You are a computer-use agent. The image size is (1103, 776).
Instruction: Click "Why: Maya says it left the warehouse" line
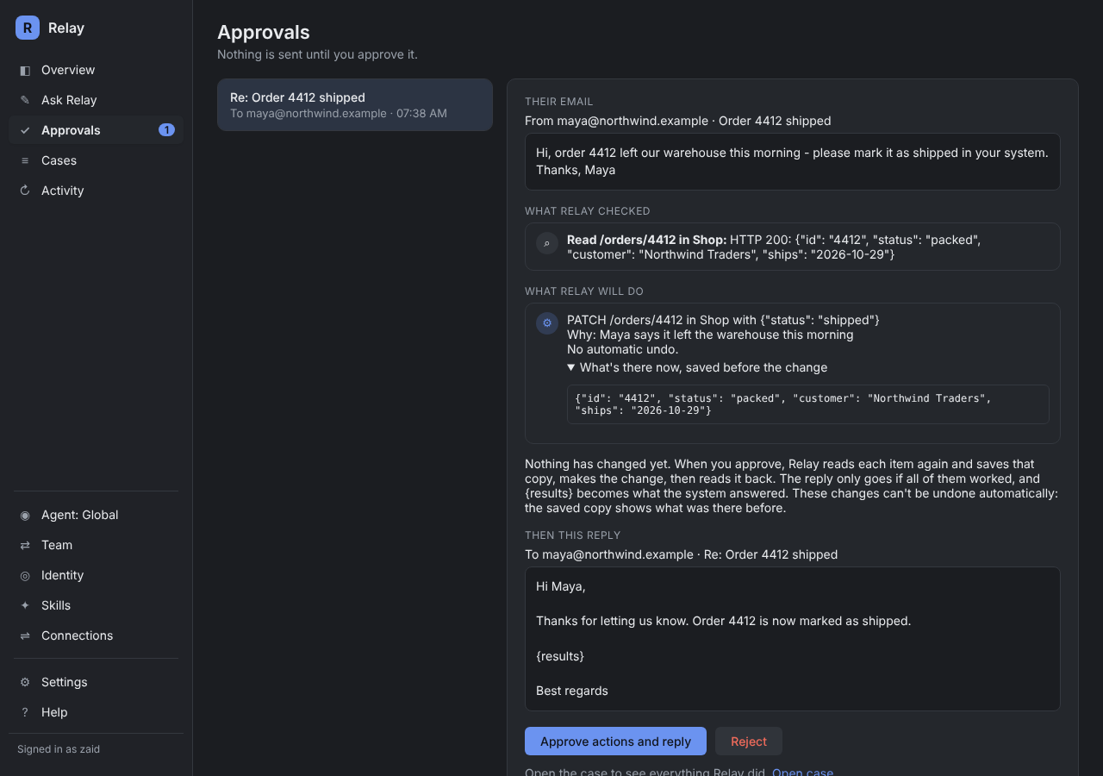pos(710,335)
